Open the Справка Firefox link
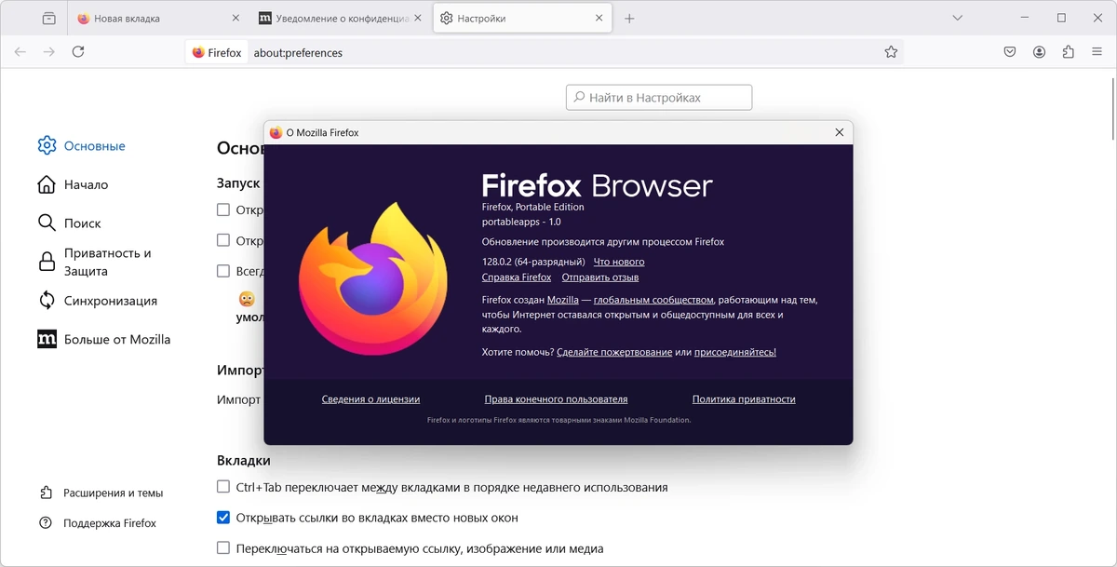This screenshot has height=567, width=1117. pos(517,277)
